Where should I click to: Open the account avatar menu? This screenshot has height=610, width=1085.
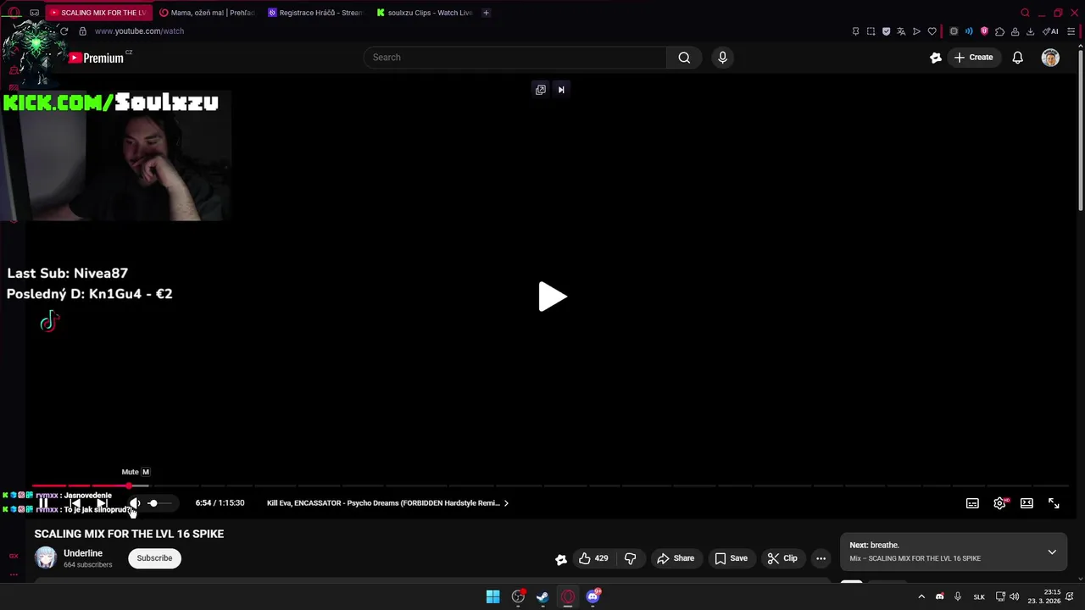pyautogui.click(x=1050, y=58)
